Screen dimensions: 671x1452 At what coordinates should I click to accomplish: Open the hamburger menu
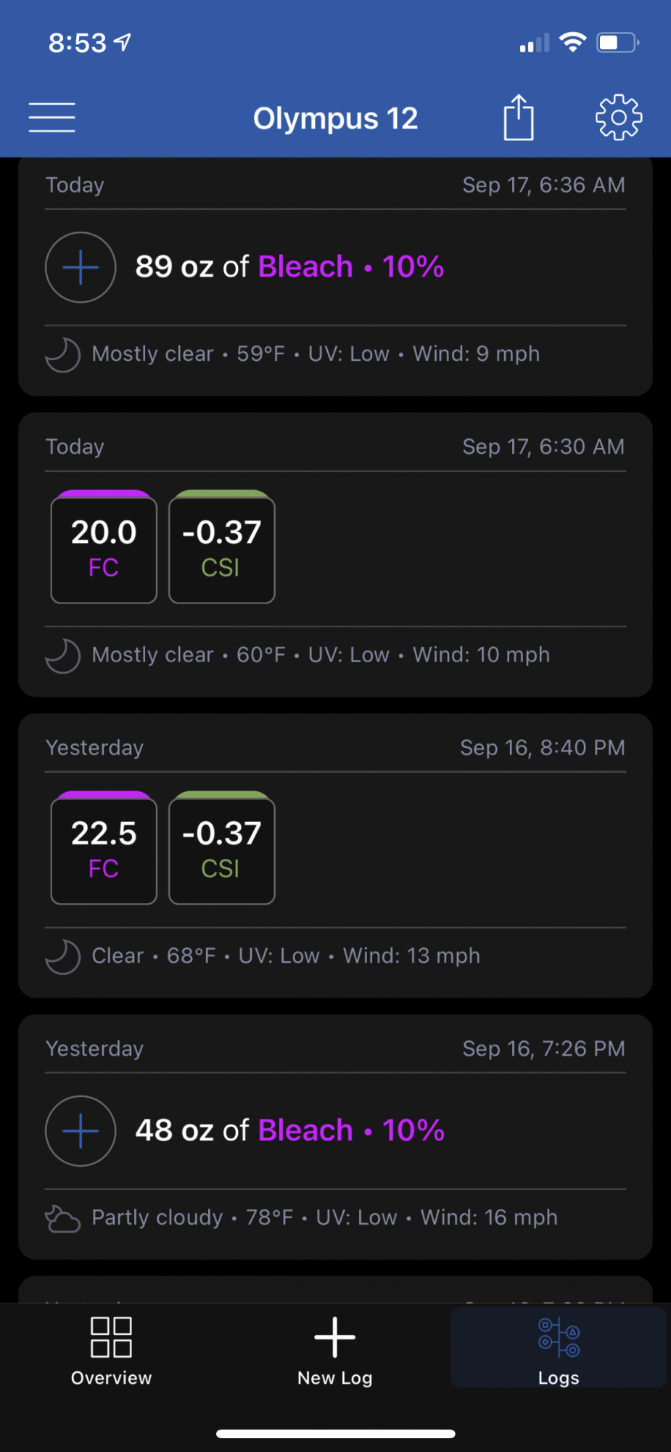pyautogui.click(x=52, y=118)
